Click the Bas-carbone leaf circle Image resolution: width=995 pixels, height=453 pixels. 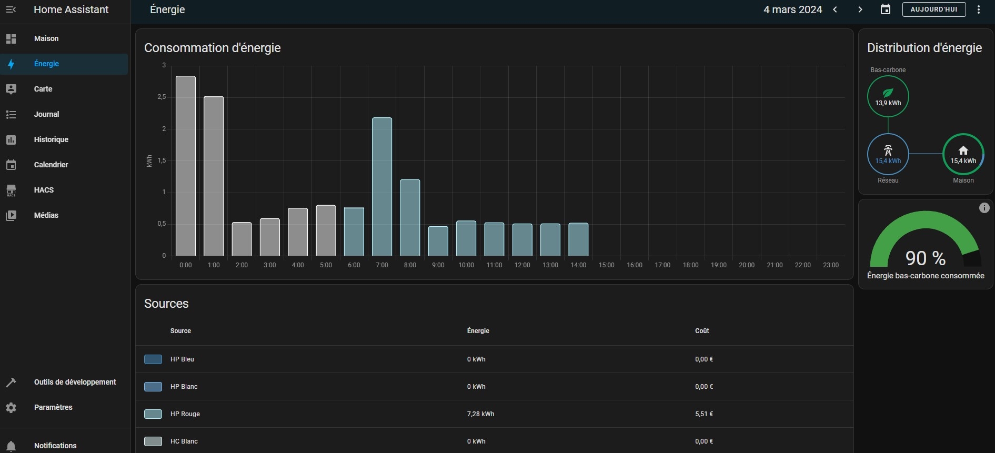tap(888, 96)
